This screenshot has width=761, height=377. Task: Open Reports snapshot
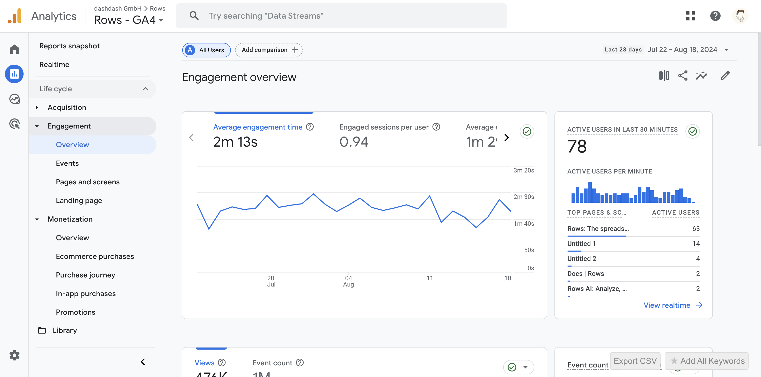(69, 46)
